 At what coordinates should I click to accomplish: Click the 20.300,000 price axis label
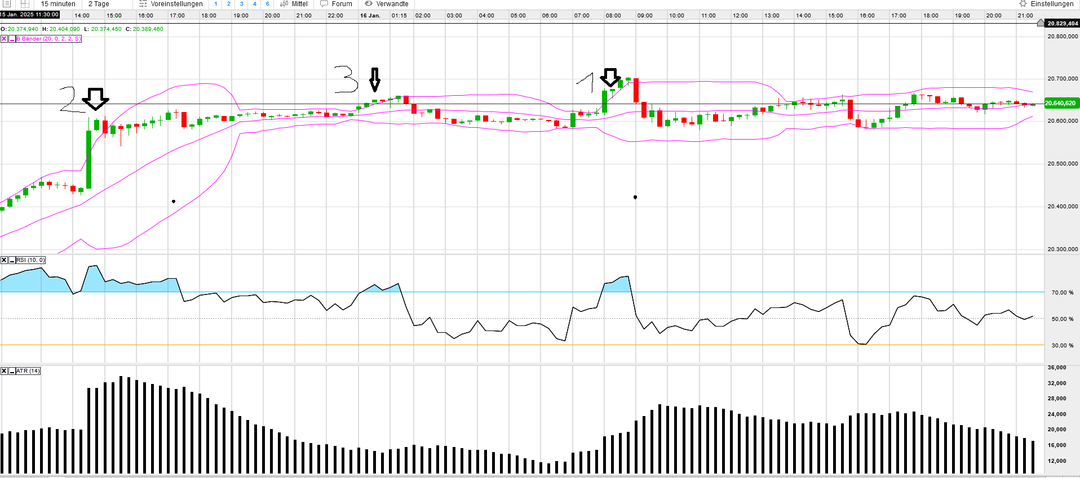click(1063, 249)
